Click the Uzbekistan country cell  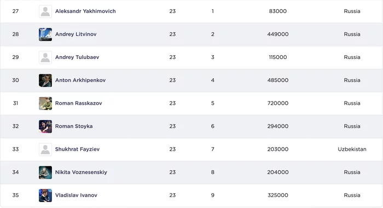coord(352,149)
